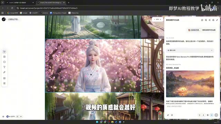Click the Chrome icon in the taskbar
The height and width of the screenshot is (124, 221).
(101, 122)
